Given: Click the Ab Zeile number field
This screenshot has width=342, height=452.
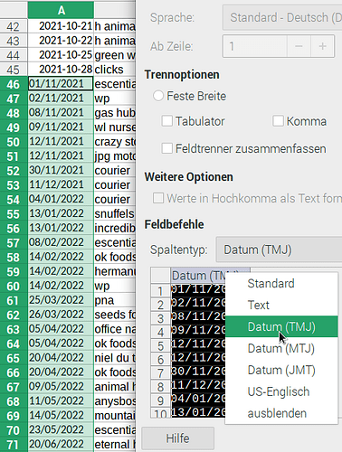Looking at the screenshot, I should [255, 46].
